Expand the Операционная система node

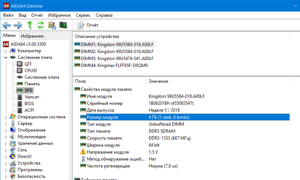tap(6, 117)
